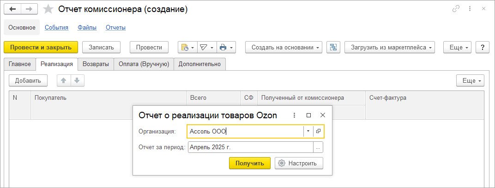Go back with the left arrow
Image resolution: width=495 pixels, height=188 pixels.
pos(12,9)
